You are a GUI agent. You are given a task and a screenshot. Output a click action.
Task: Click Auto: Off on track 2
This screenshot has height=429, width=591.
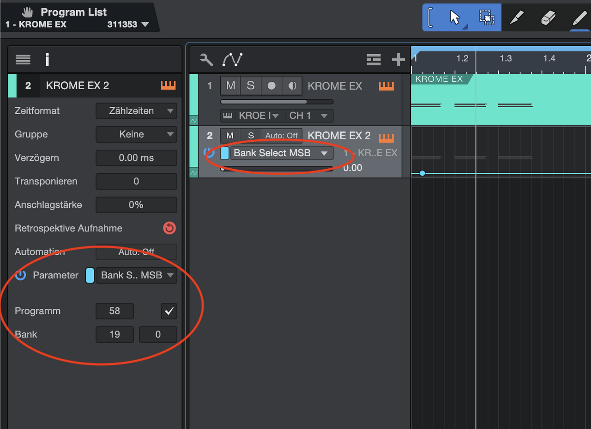282,135
